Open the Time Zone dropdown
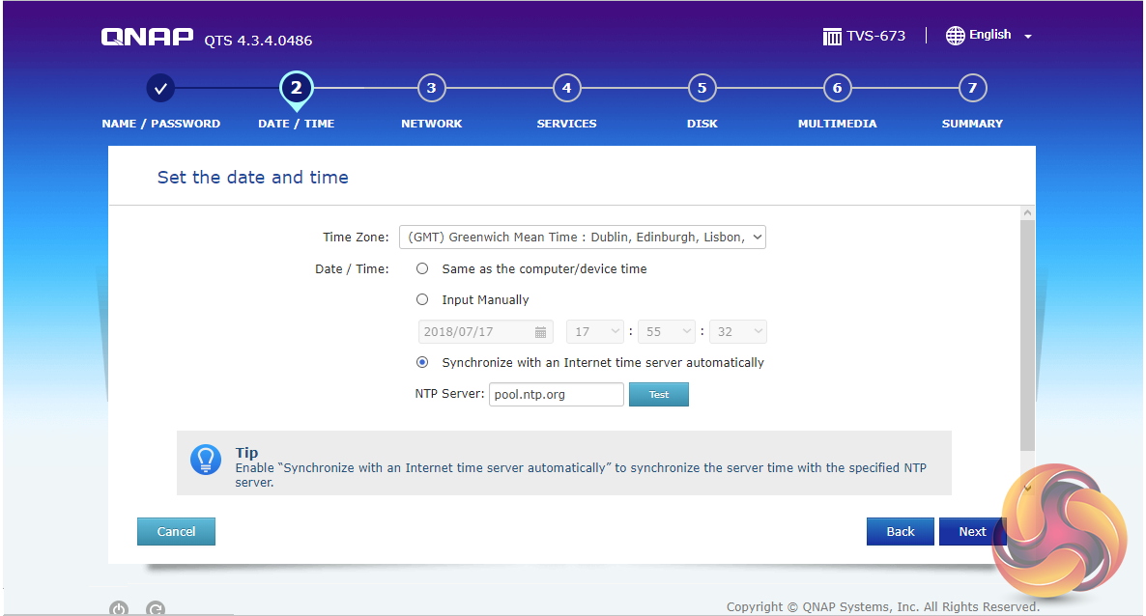This screenshot has height=616, width=1146. [x=583, y=238]
